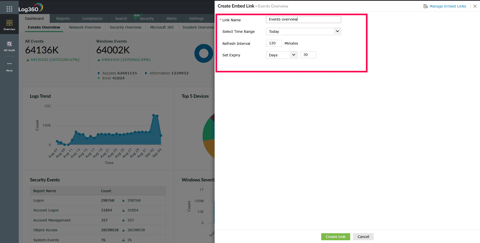Select Overview in the left sidebar
Viewport: 480px width, 243px height.
pos(9,24)
